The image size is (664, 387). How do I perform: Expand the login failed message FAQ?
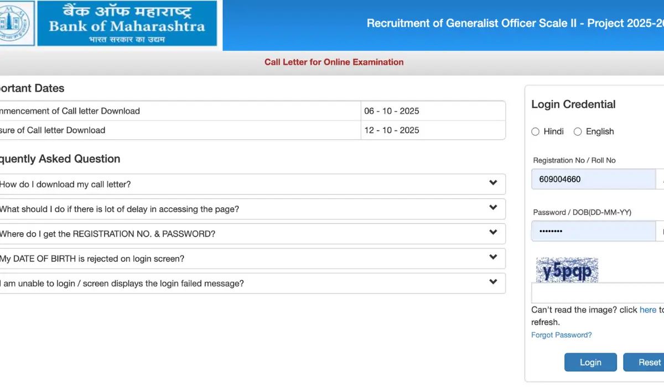point(253,283)
